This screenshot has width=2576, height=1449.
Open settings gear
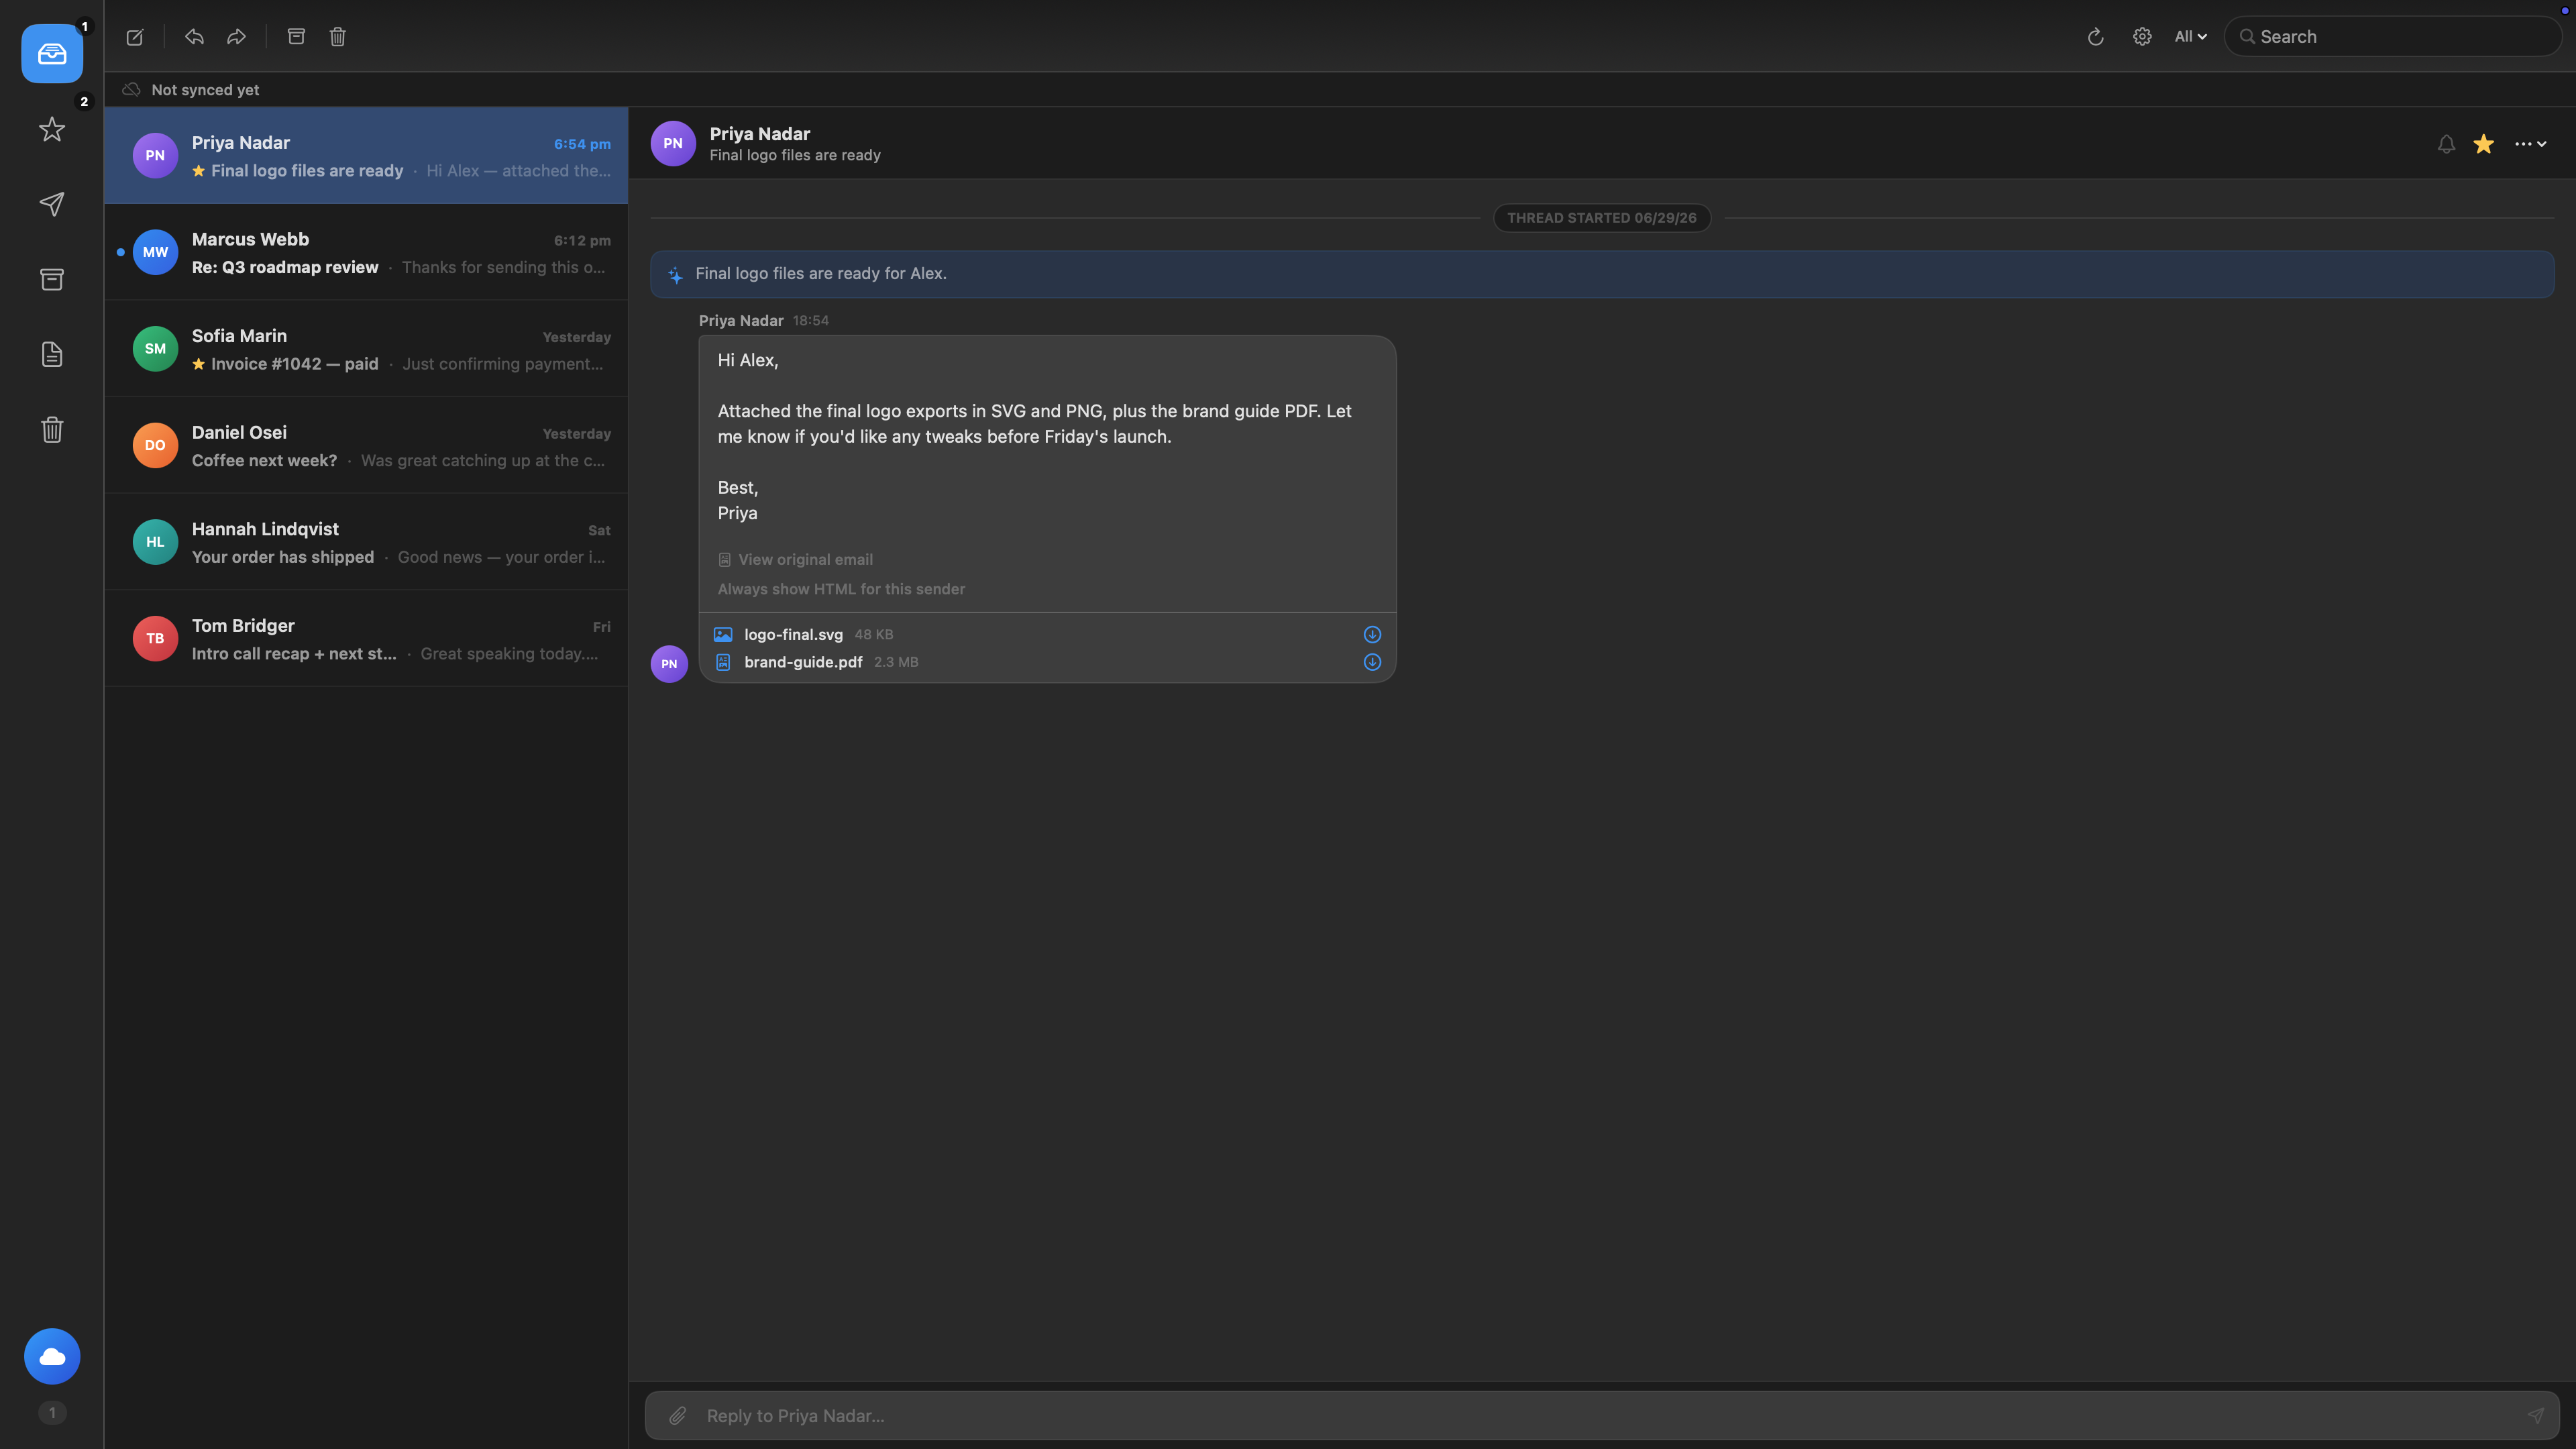pos(2142,37)
